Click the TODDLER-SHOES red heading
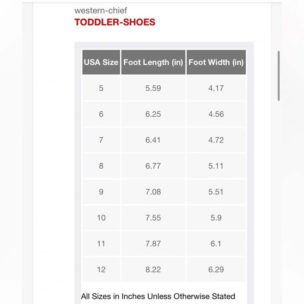 coord(115,22)
